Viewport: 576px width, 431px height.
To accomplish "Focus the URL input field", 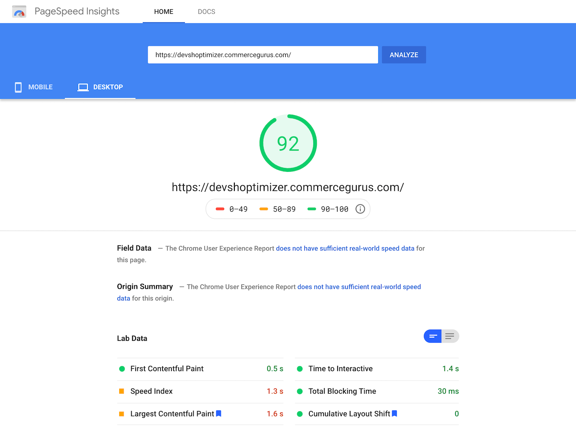I will (263, 55).
